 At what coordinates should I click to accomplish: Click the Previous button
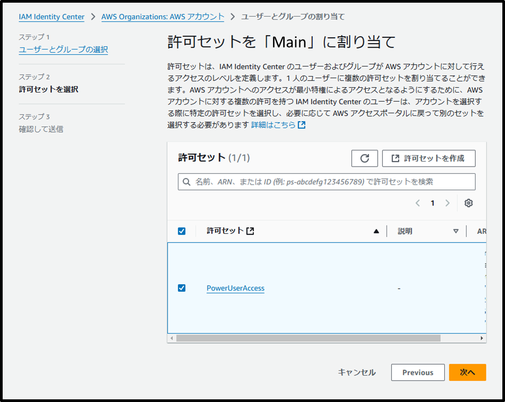click(x=418, y=372)
